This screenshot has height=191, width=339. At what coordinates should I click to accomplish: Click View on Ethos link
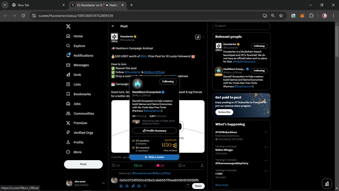coord(170,151)
